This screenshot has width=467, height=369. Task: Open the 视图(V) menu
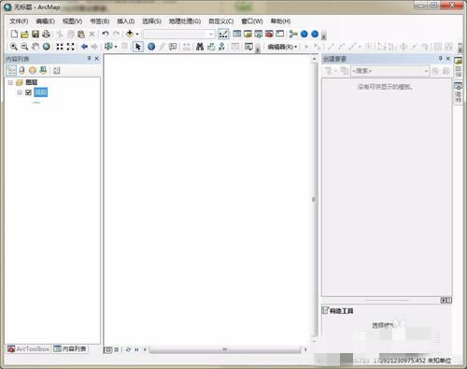[72, 21]
